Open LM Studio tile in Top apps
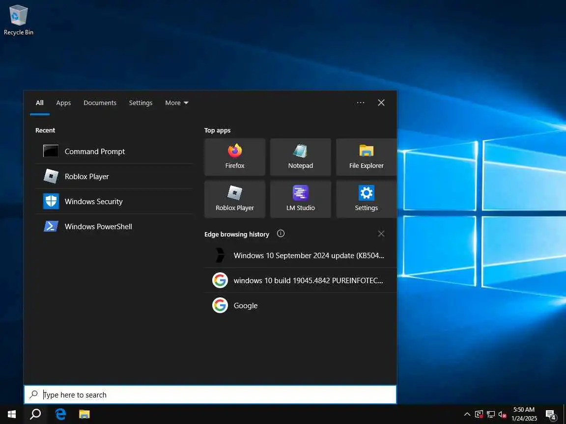This screenshot has width=566, height=424. (x=300, y=199)
